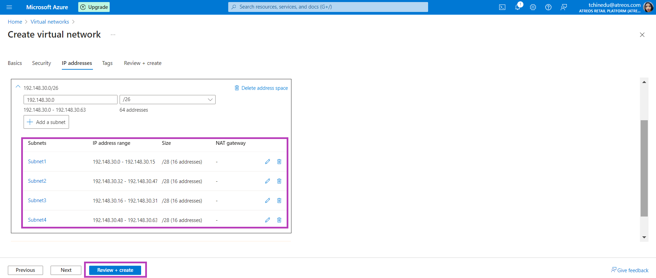Switch to the Tags tab

coord(107,63)
